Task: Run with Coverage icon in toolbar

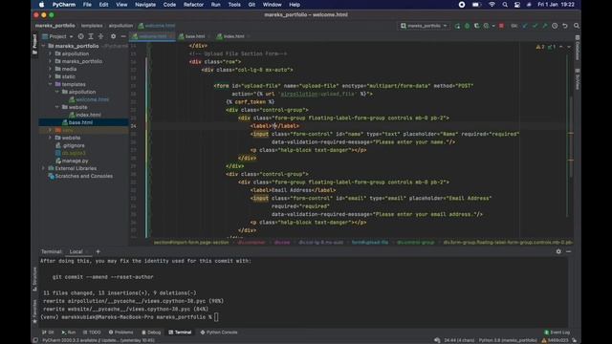Action: tap(476, 26)
